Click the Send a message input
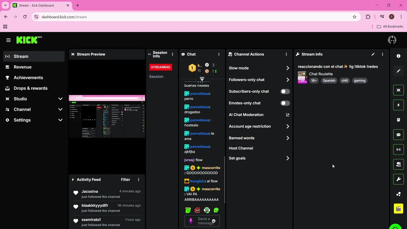This screenshot has width=407, height=229. pos(202,221)
